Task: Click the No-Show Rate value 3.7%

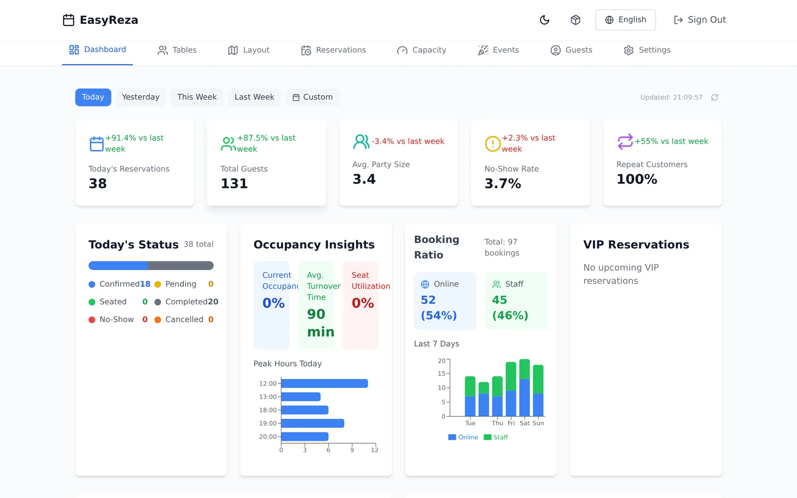Action: (x=503, y=184)
